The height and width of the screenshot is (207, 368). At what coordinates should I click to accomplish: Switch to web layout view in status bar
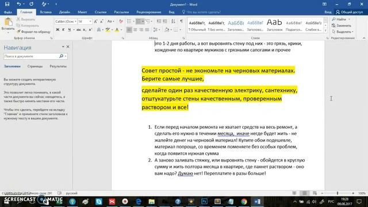click(315, 193)
